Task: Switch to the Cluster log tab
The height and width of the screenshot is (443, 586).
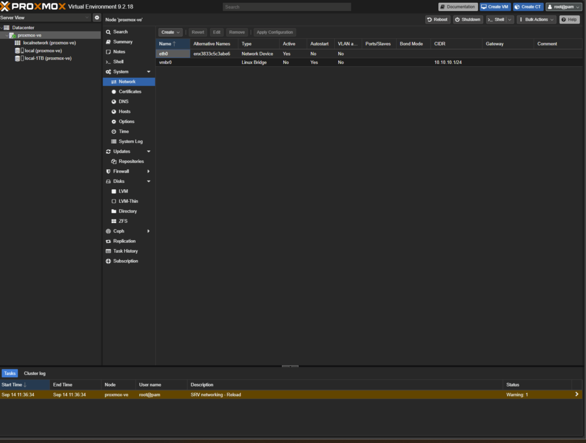Action: click(35, 373)
